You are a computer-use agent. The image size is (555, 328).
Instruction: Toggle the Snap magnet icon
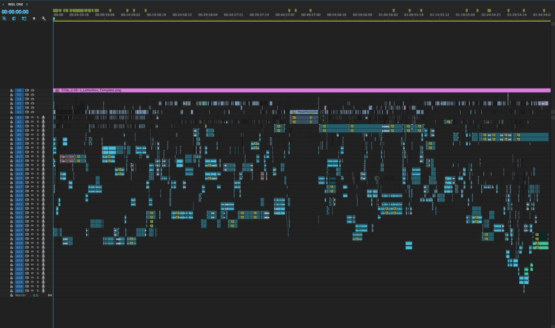(14, 18)
